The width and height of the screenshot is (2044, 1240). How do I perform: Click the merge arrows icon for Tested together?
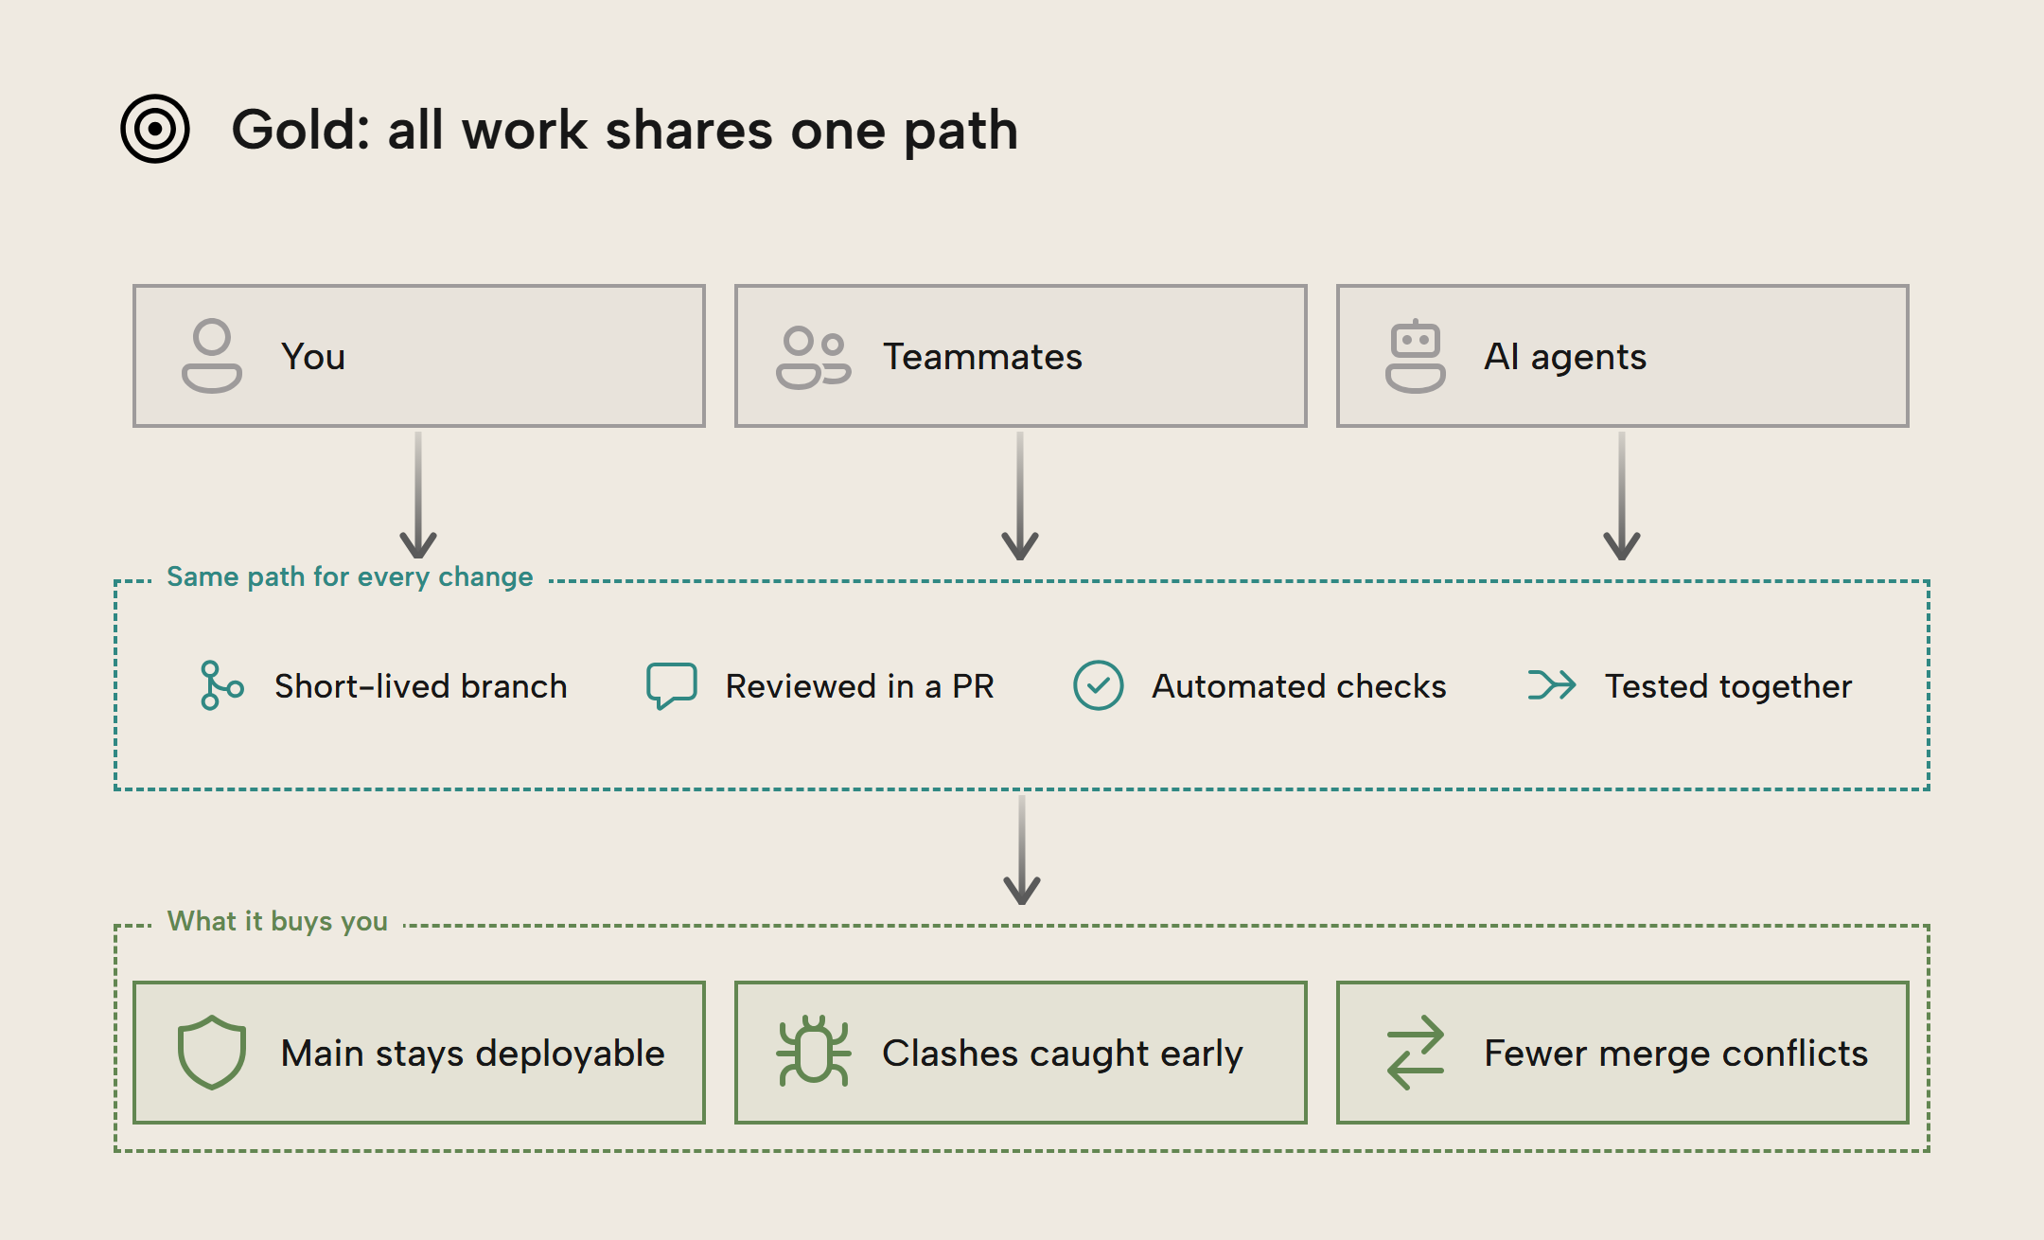1552,685
